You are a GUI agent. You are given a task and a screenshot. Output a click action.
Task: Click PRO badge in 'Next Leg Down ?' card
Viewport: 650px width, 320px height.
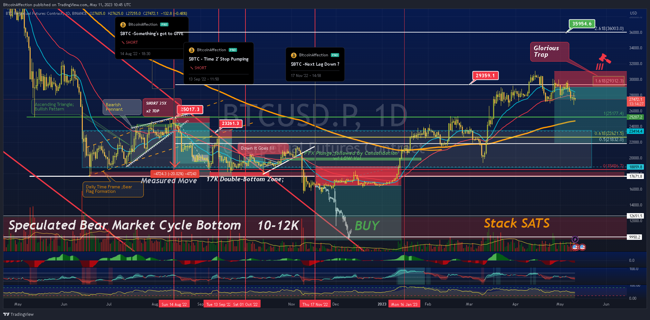(335, 55)
